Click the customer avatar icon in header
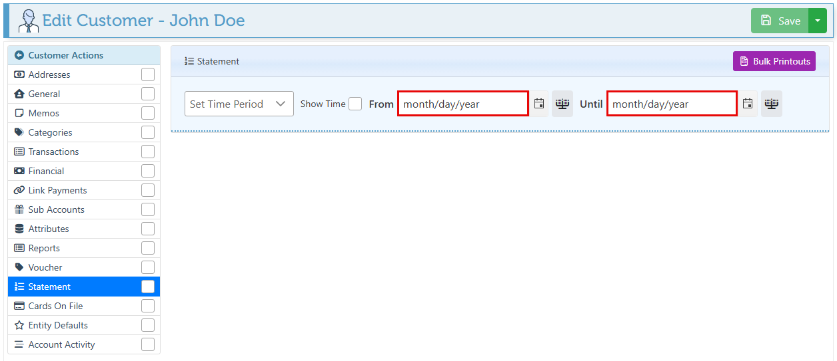 (x=28, y=21)
